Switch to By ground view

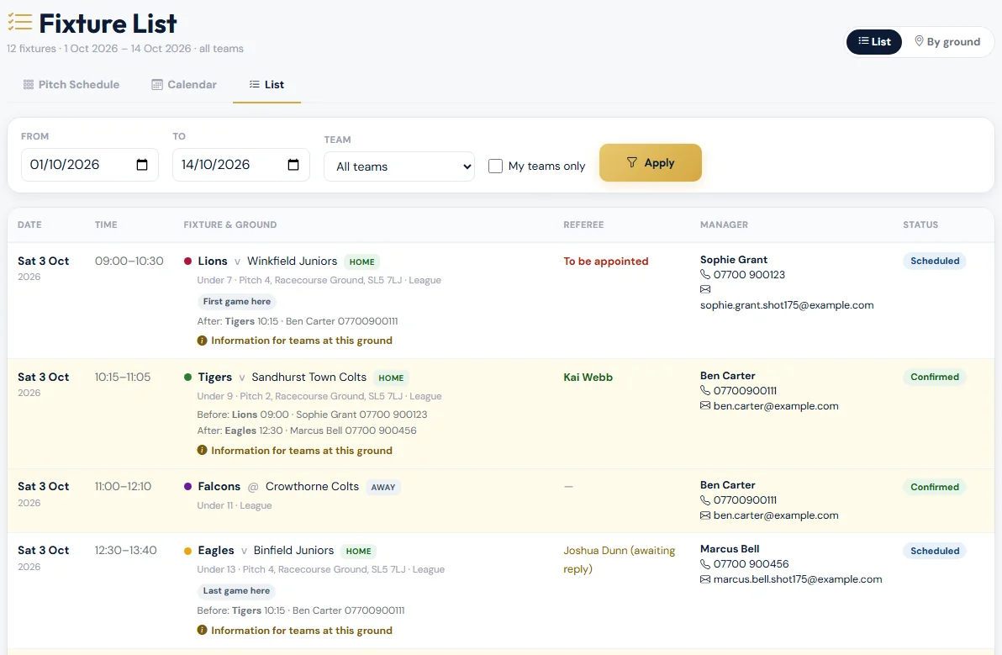pyautogui.click(x=947, y=41)
